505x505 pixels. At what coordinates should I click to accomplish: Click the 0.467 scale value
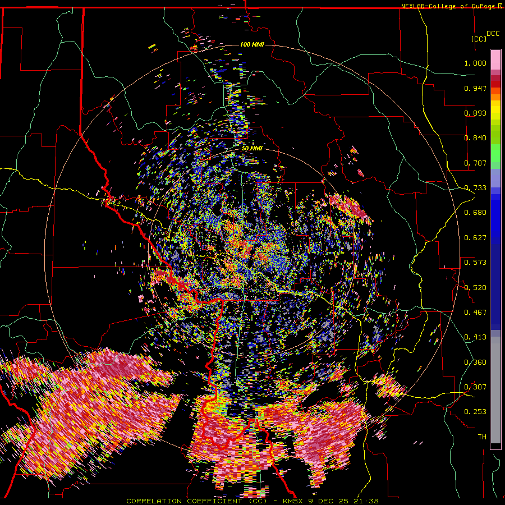click(475, 313)
